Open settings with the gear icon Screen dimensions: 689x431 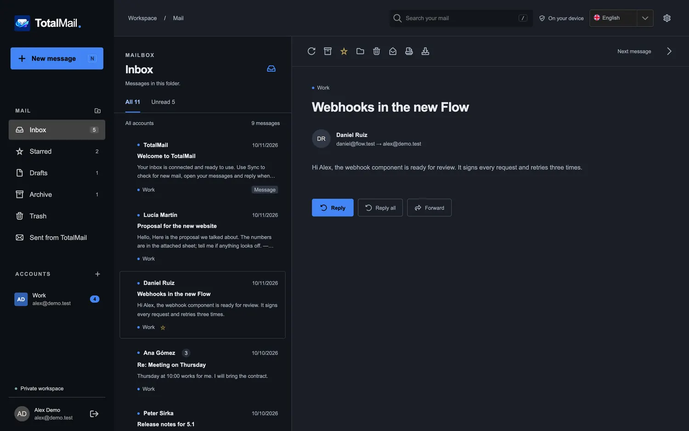pyautogui.click(x=667, y=18)
